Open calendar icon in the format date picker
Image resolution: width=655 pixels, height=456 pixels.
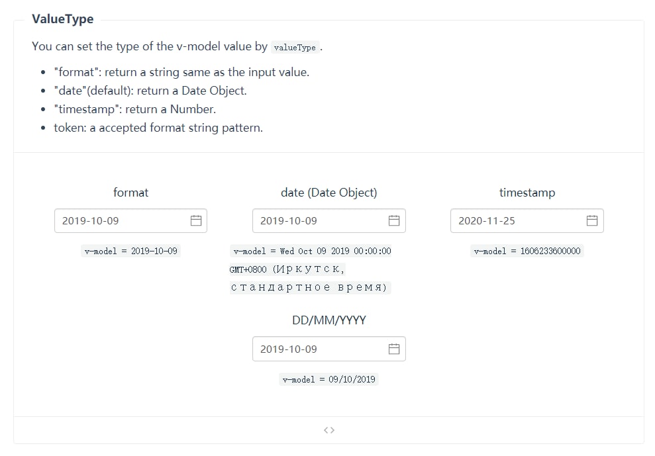[196, 220]
